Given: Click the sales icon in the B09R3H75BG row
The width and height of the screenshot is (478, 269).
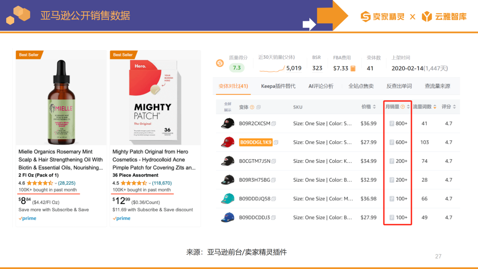Looking at the screenshot, I should [392, 180].
